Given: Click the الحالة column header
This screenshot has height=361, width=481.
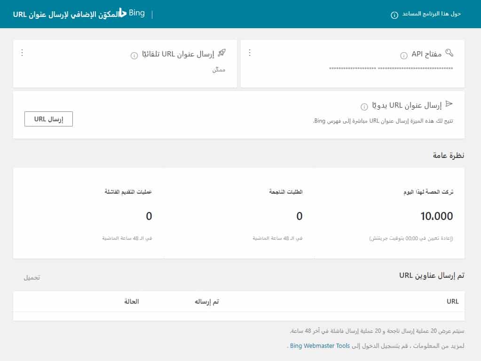Looking at the screenshot, I should click(x=132, y=301).
